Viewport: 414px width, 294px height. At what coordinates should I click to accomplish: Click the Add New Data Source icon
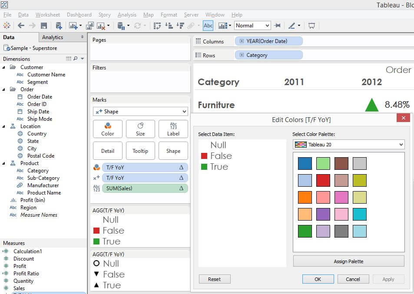[x=58, y=26]
